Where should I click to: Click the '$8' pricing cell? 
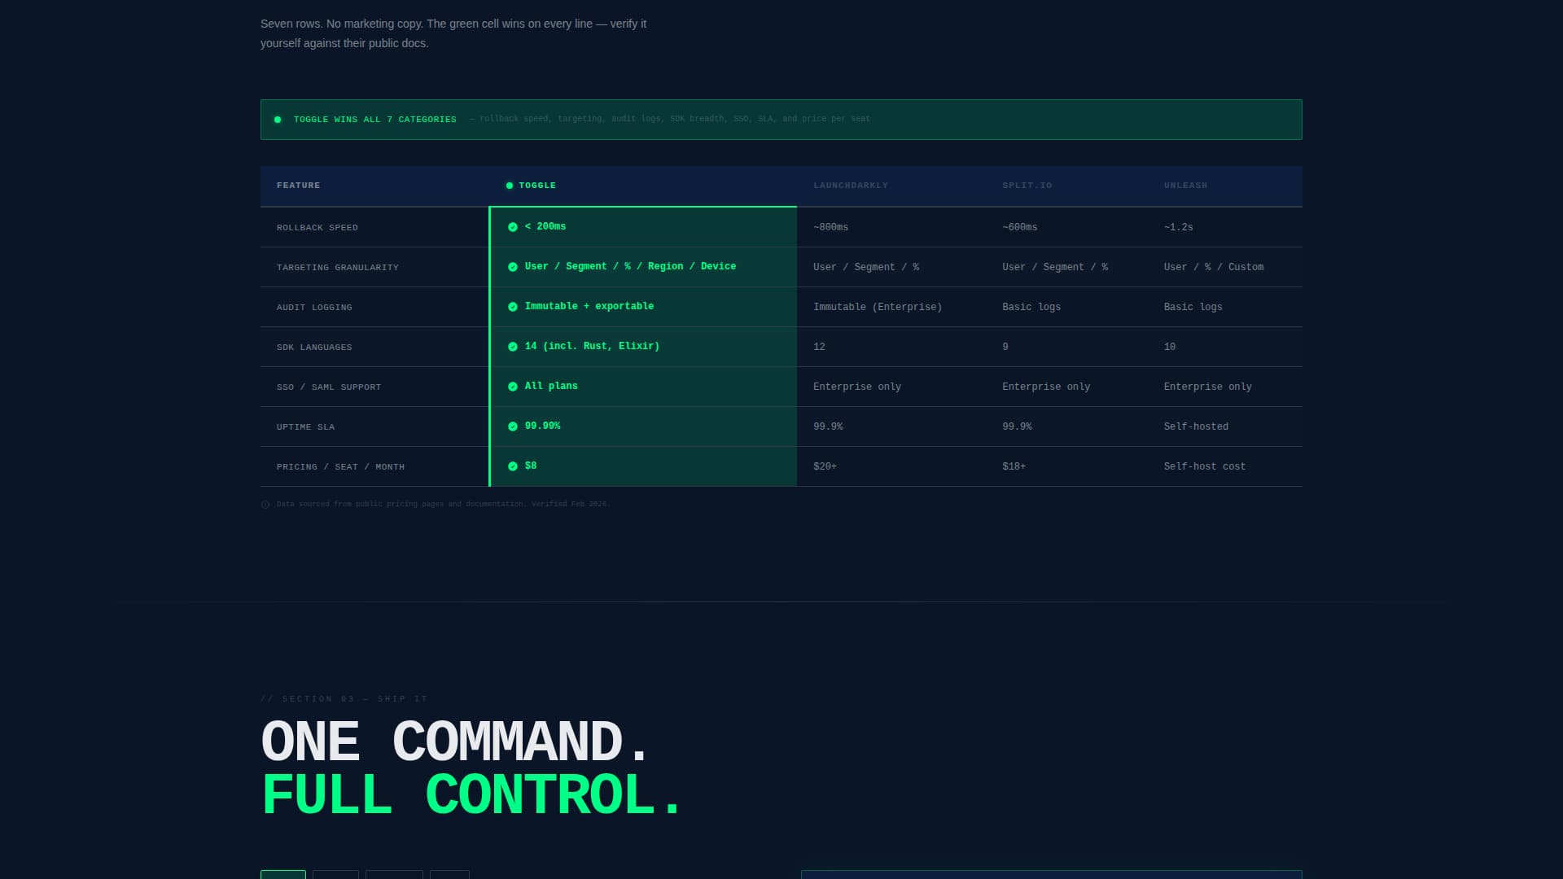[x=643, y=466]
